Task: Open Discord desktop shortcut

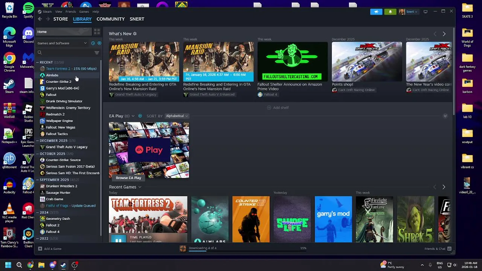Action: click(28, 35)
